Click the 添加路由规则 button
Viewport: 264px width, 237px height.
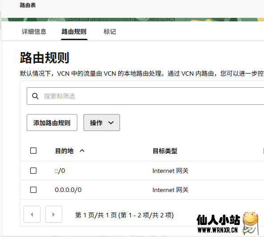[52, 123]
